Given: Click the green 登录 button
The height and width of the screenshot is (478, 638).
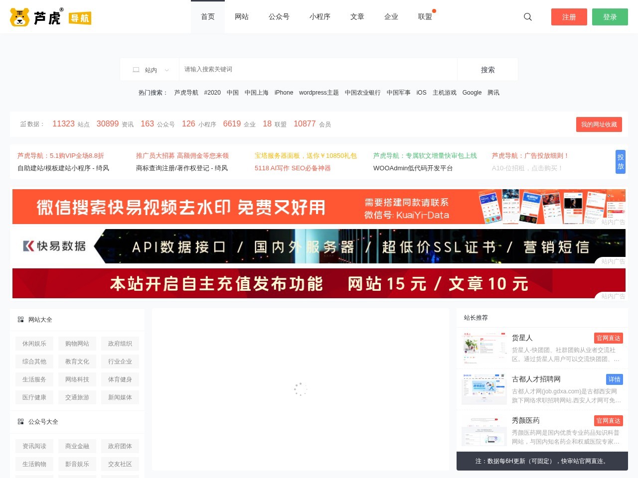Looking at the screenshot, I should click(x=610, y=17).
